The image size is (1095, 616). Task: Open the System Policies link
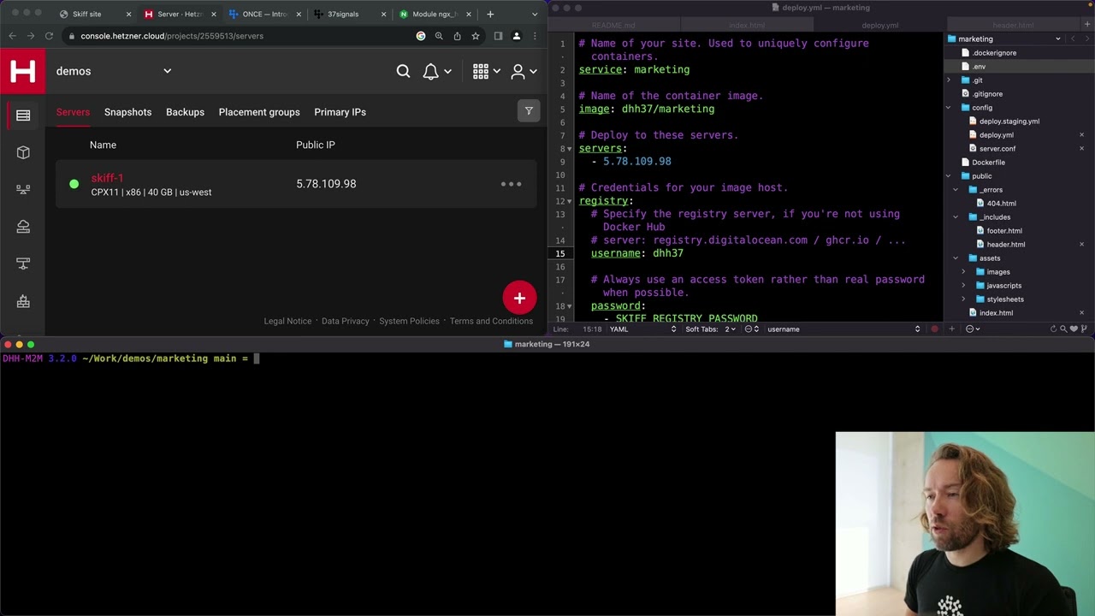(x=409, y=321)
